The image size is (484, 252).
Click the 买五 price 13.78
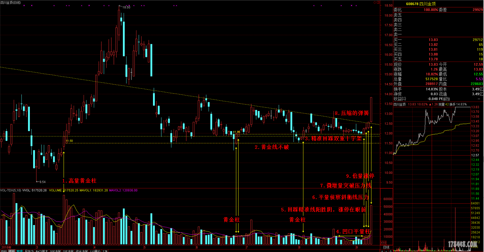433,59
